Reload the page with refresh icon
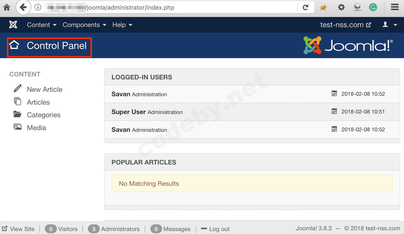 point(306,7)
